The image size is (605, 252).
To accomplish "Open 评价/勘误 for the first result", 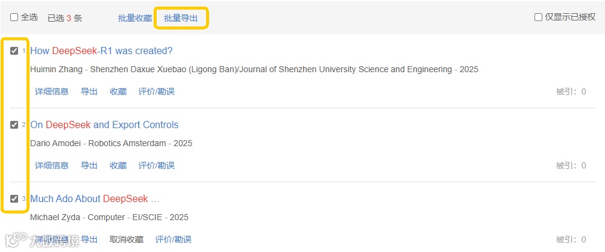I will tap(157, 91).
